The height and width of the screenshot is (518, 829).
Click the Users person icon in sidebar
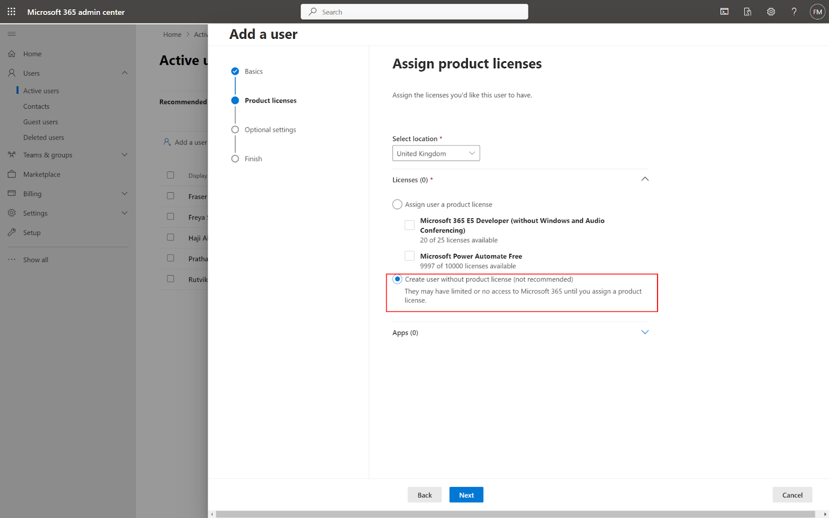[12, 73]
